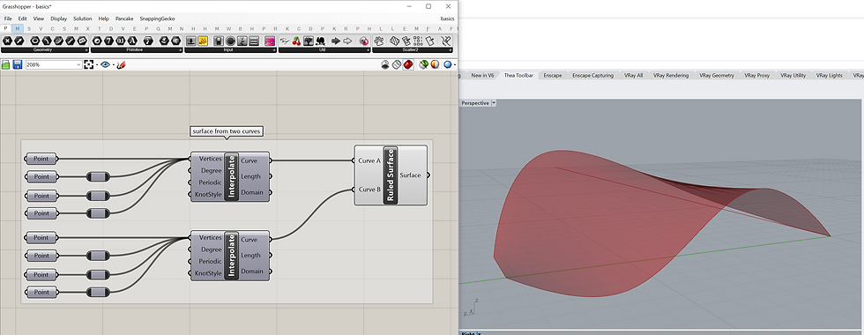
Task: Select the VRay Rendering tab in Rhino
Action: (671, 76)
